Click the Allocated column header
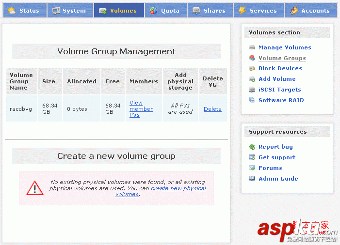Image resolution: width=340 pixels, height=245 pixels. point(81,81)
